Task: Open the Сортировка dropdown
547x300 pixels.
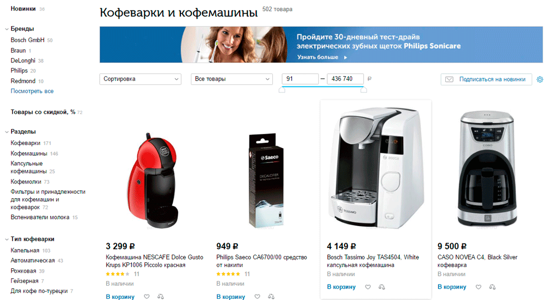Action: pyautogui.click(x=140, y=79)
